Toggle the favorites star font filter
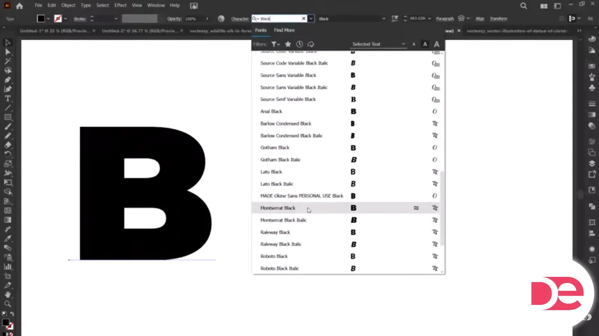Viewport: 599px width, 336px height. tap(288, 44)
